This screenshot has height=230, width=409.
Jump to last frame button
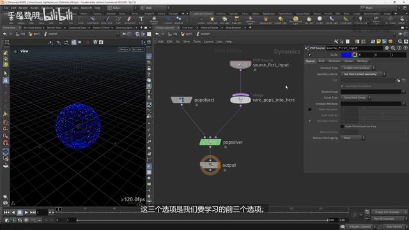click(33, 213)
